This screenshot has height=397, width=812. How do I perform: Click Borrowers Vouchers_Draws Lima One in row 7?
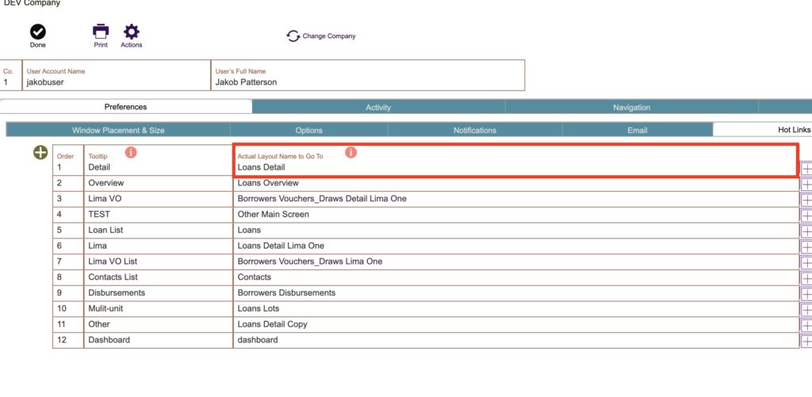tap(515, 261)
